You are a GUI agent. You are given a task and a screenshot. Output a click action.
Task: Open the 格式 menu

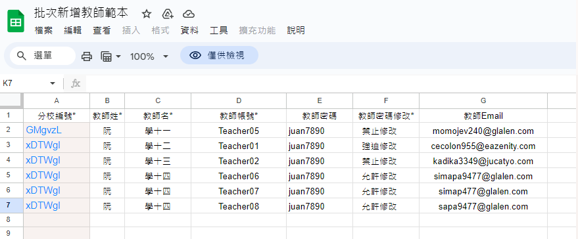click(160, 31)
